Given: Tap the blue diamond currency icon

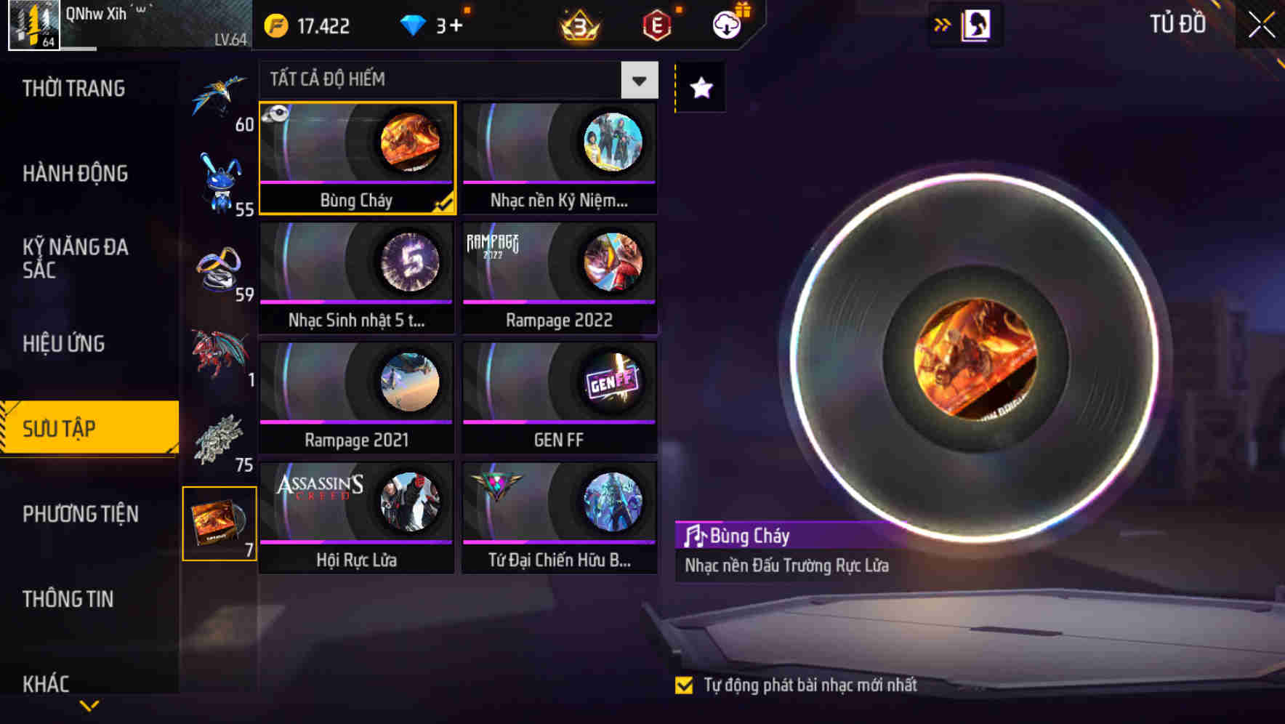Looking at the screenshot, I should point(412,25).
